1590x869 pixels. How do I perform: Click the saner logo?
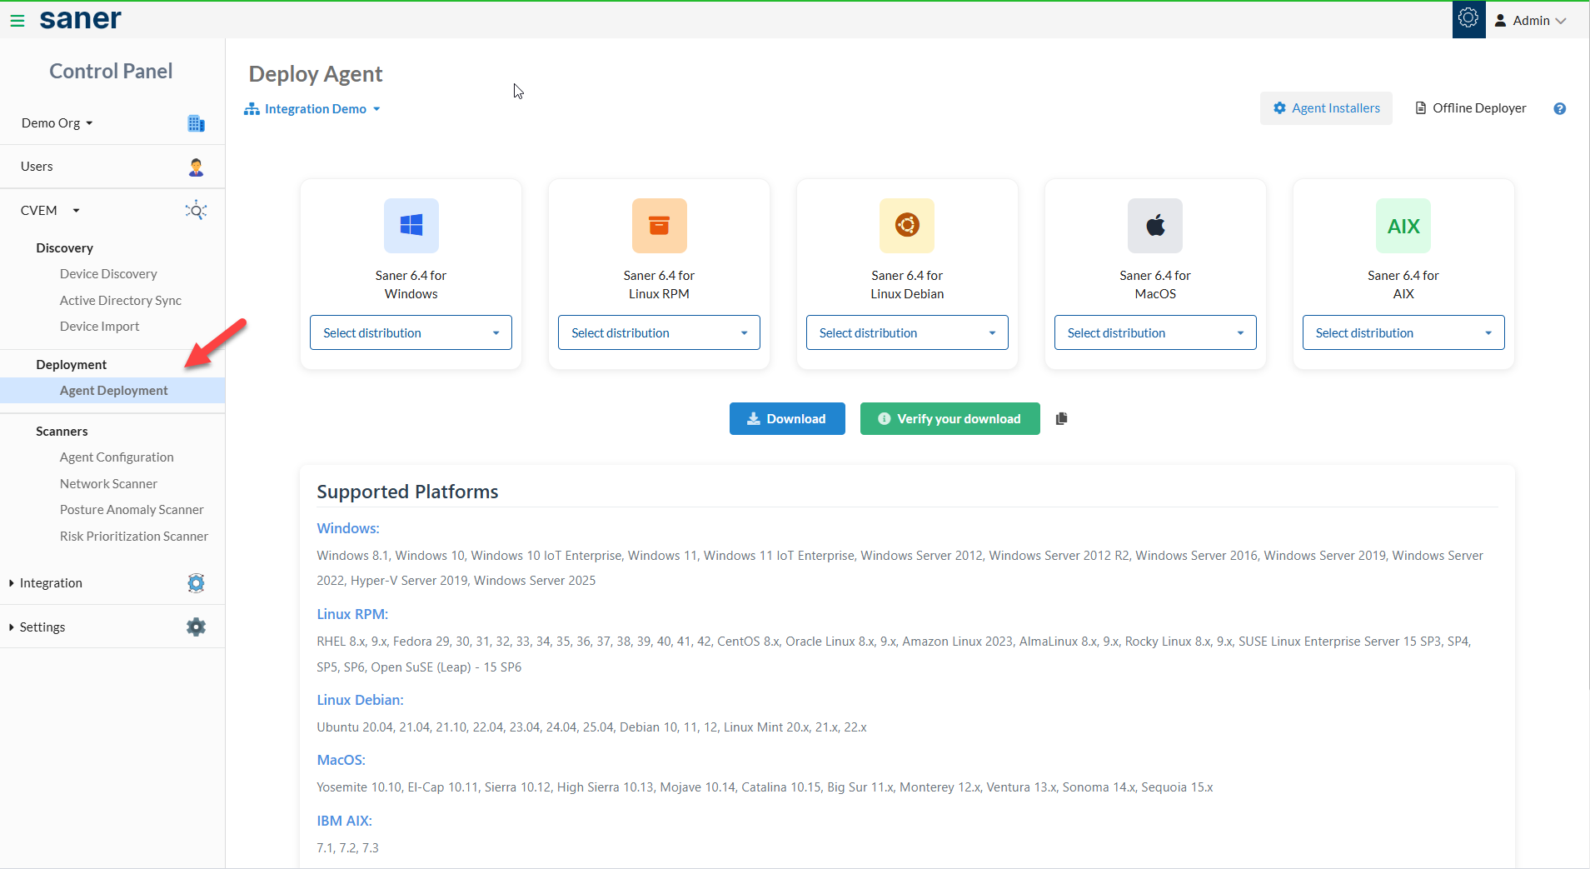coord(81,19)
